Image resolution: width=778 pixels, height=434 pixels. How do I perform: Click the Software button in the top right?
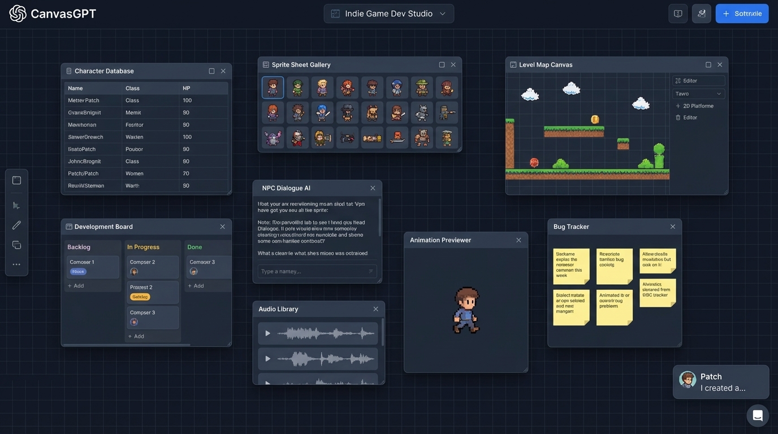(x=742, y=12)
